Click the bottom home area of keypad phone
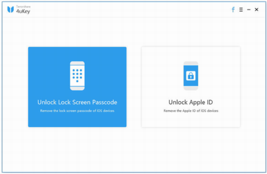This screenshot has height=174, width=267. [77, 88]
